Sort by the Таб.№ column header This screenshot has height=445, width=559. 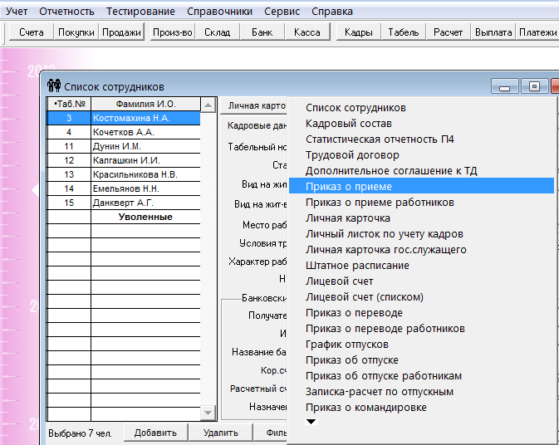click(x=69, y=104)
